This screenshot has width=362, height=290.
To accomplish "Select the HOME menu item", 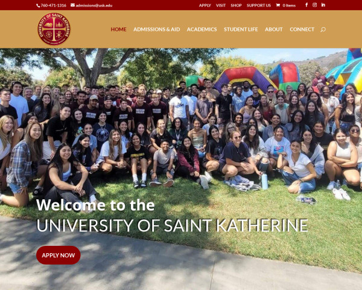I will [118, 30].
